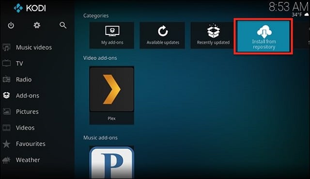This screenshot has height=179, width=310.
Task: Click the Plex label under thumbnail
Action: [111, 118]
